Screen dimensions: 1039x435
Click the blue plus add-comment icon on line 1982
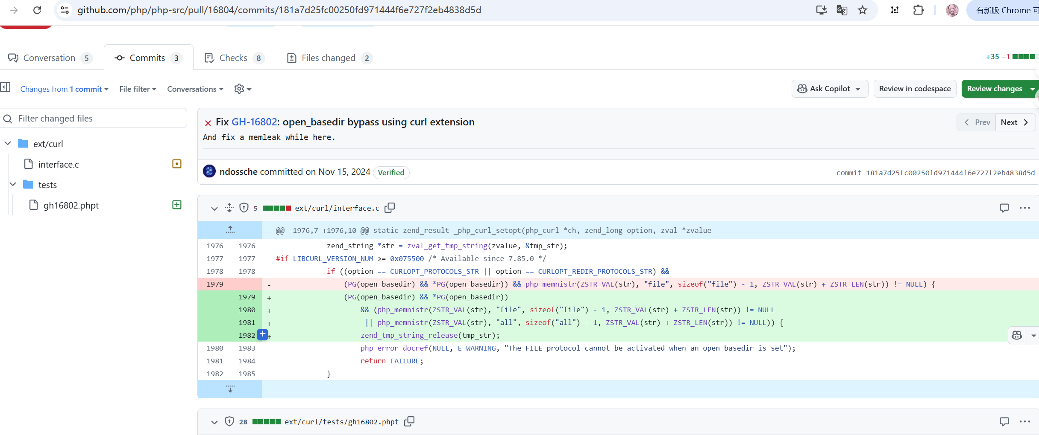click(x=263, y=335)
